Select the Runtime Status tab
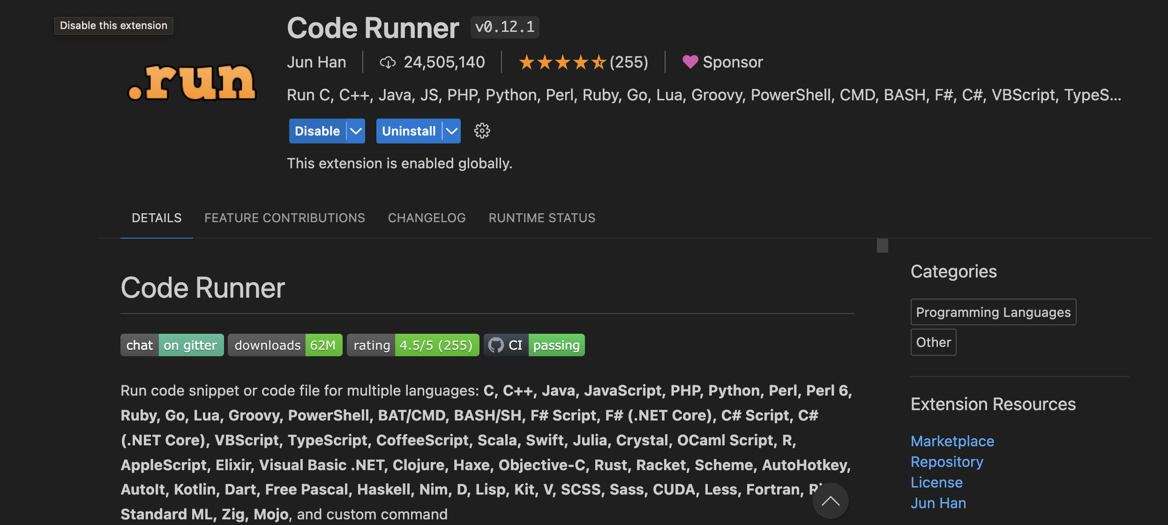The width and height of the screenshot is (1168, 525). pyautogui.click(x=542, y=218)
